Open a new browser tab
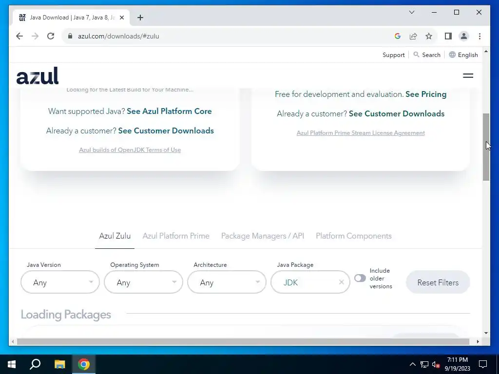This screenshot has height=374, width=499. click(140, 18)
